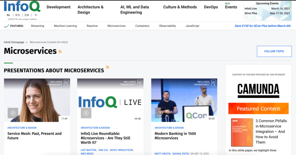296x155 pixels.
Task: Select the Observability featured topic
Action: coord(168,26)
